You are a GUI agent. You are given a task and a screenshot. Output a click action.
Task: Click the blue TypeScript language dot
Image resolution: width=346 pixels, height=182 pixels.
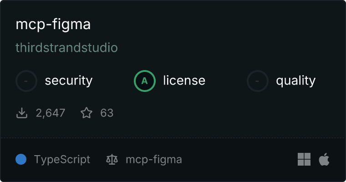pyautogui.click(x=21, y=159)
